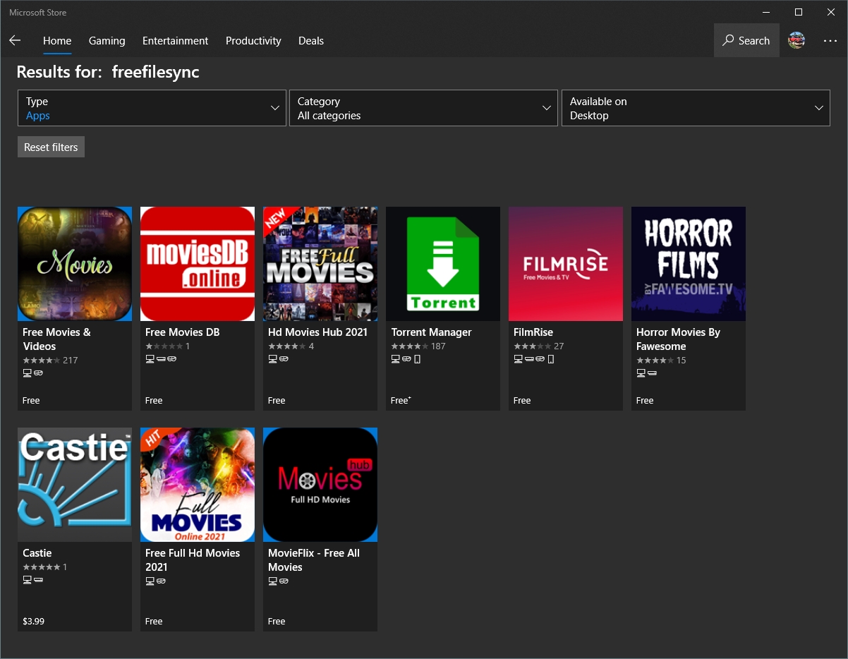Go back with the arrow icon
The height and width of the screenshot is (659, 848).
tap(15, 40)
